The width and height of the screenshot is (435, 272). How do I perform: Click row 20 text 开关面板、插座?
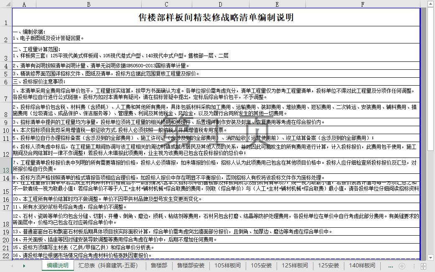pos(115,239)
